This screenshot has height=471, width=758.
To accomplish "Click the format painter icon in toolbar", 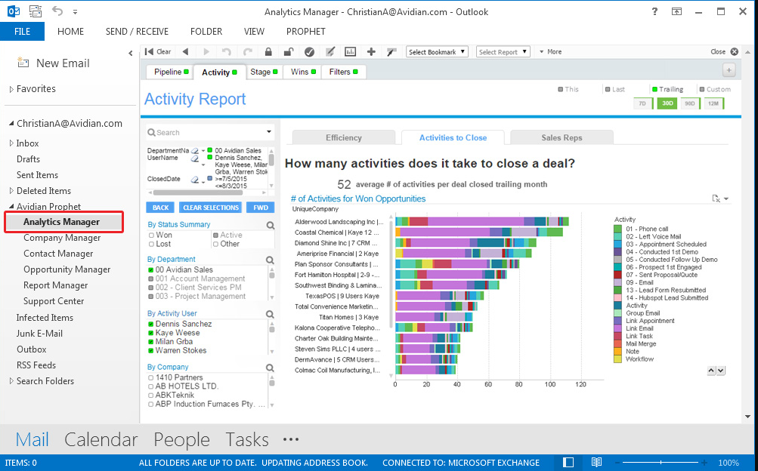I will pos(391,51).
